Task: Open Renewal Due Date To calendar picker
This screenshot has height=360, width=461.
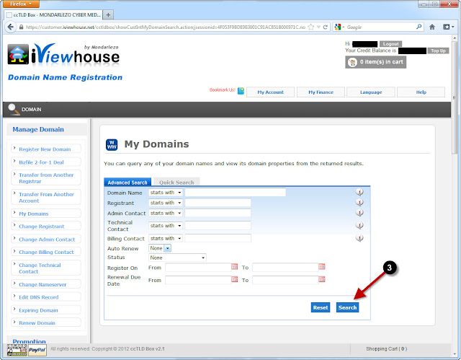Action: [322, 279]
